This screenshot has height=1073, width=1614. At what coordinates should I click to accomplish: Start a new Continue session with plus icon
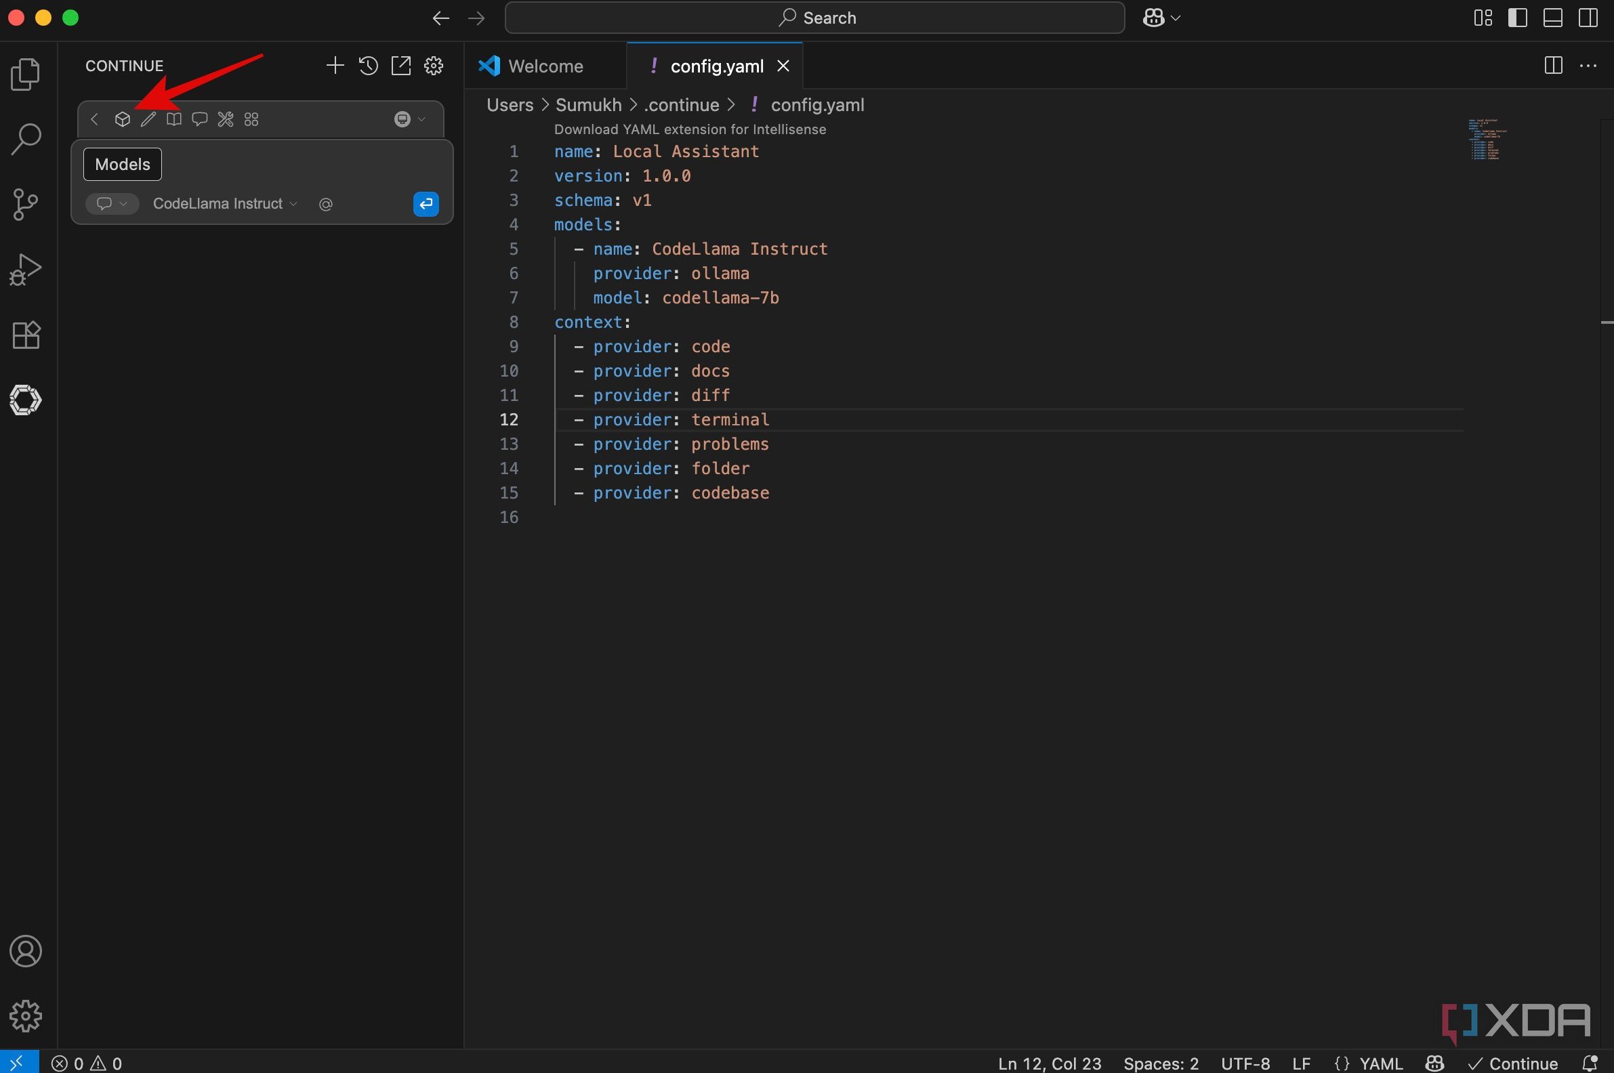point(335,66)
